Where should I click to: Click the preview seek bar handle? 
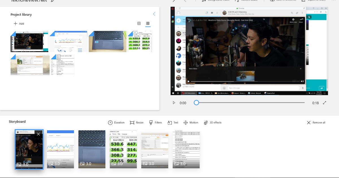pos(196,103)
